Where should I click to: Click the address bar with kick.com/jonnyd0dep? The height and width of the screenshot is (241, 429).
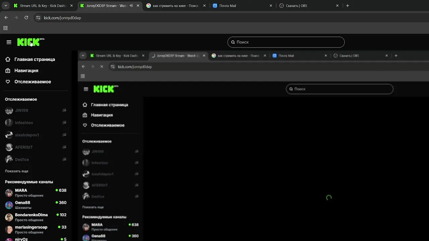point(62,18)
